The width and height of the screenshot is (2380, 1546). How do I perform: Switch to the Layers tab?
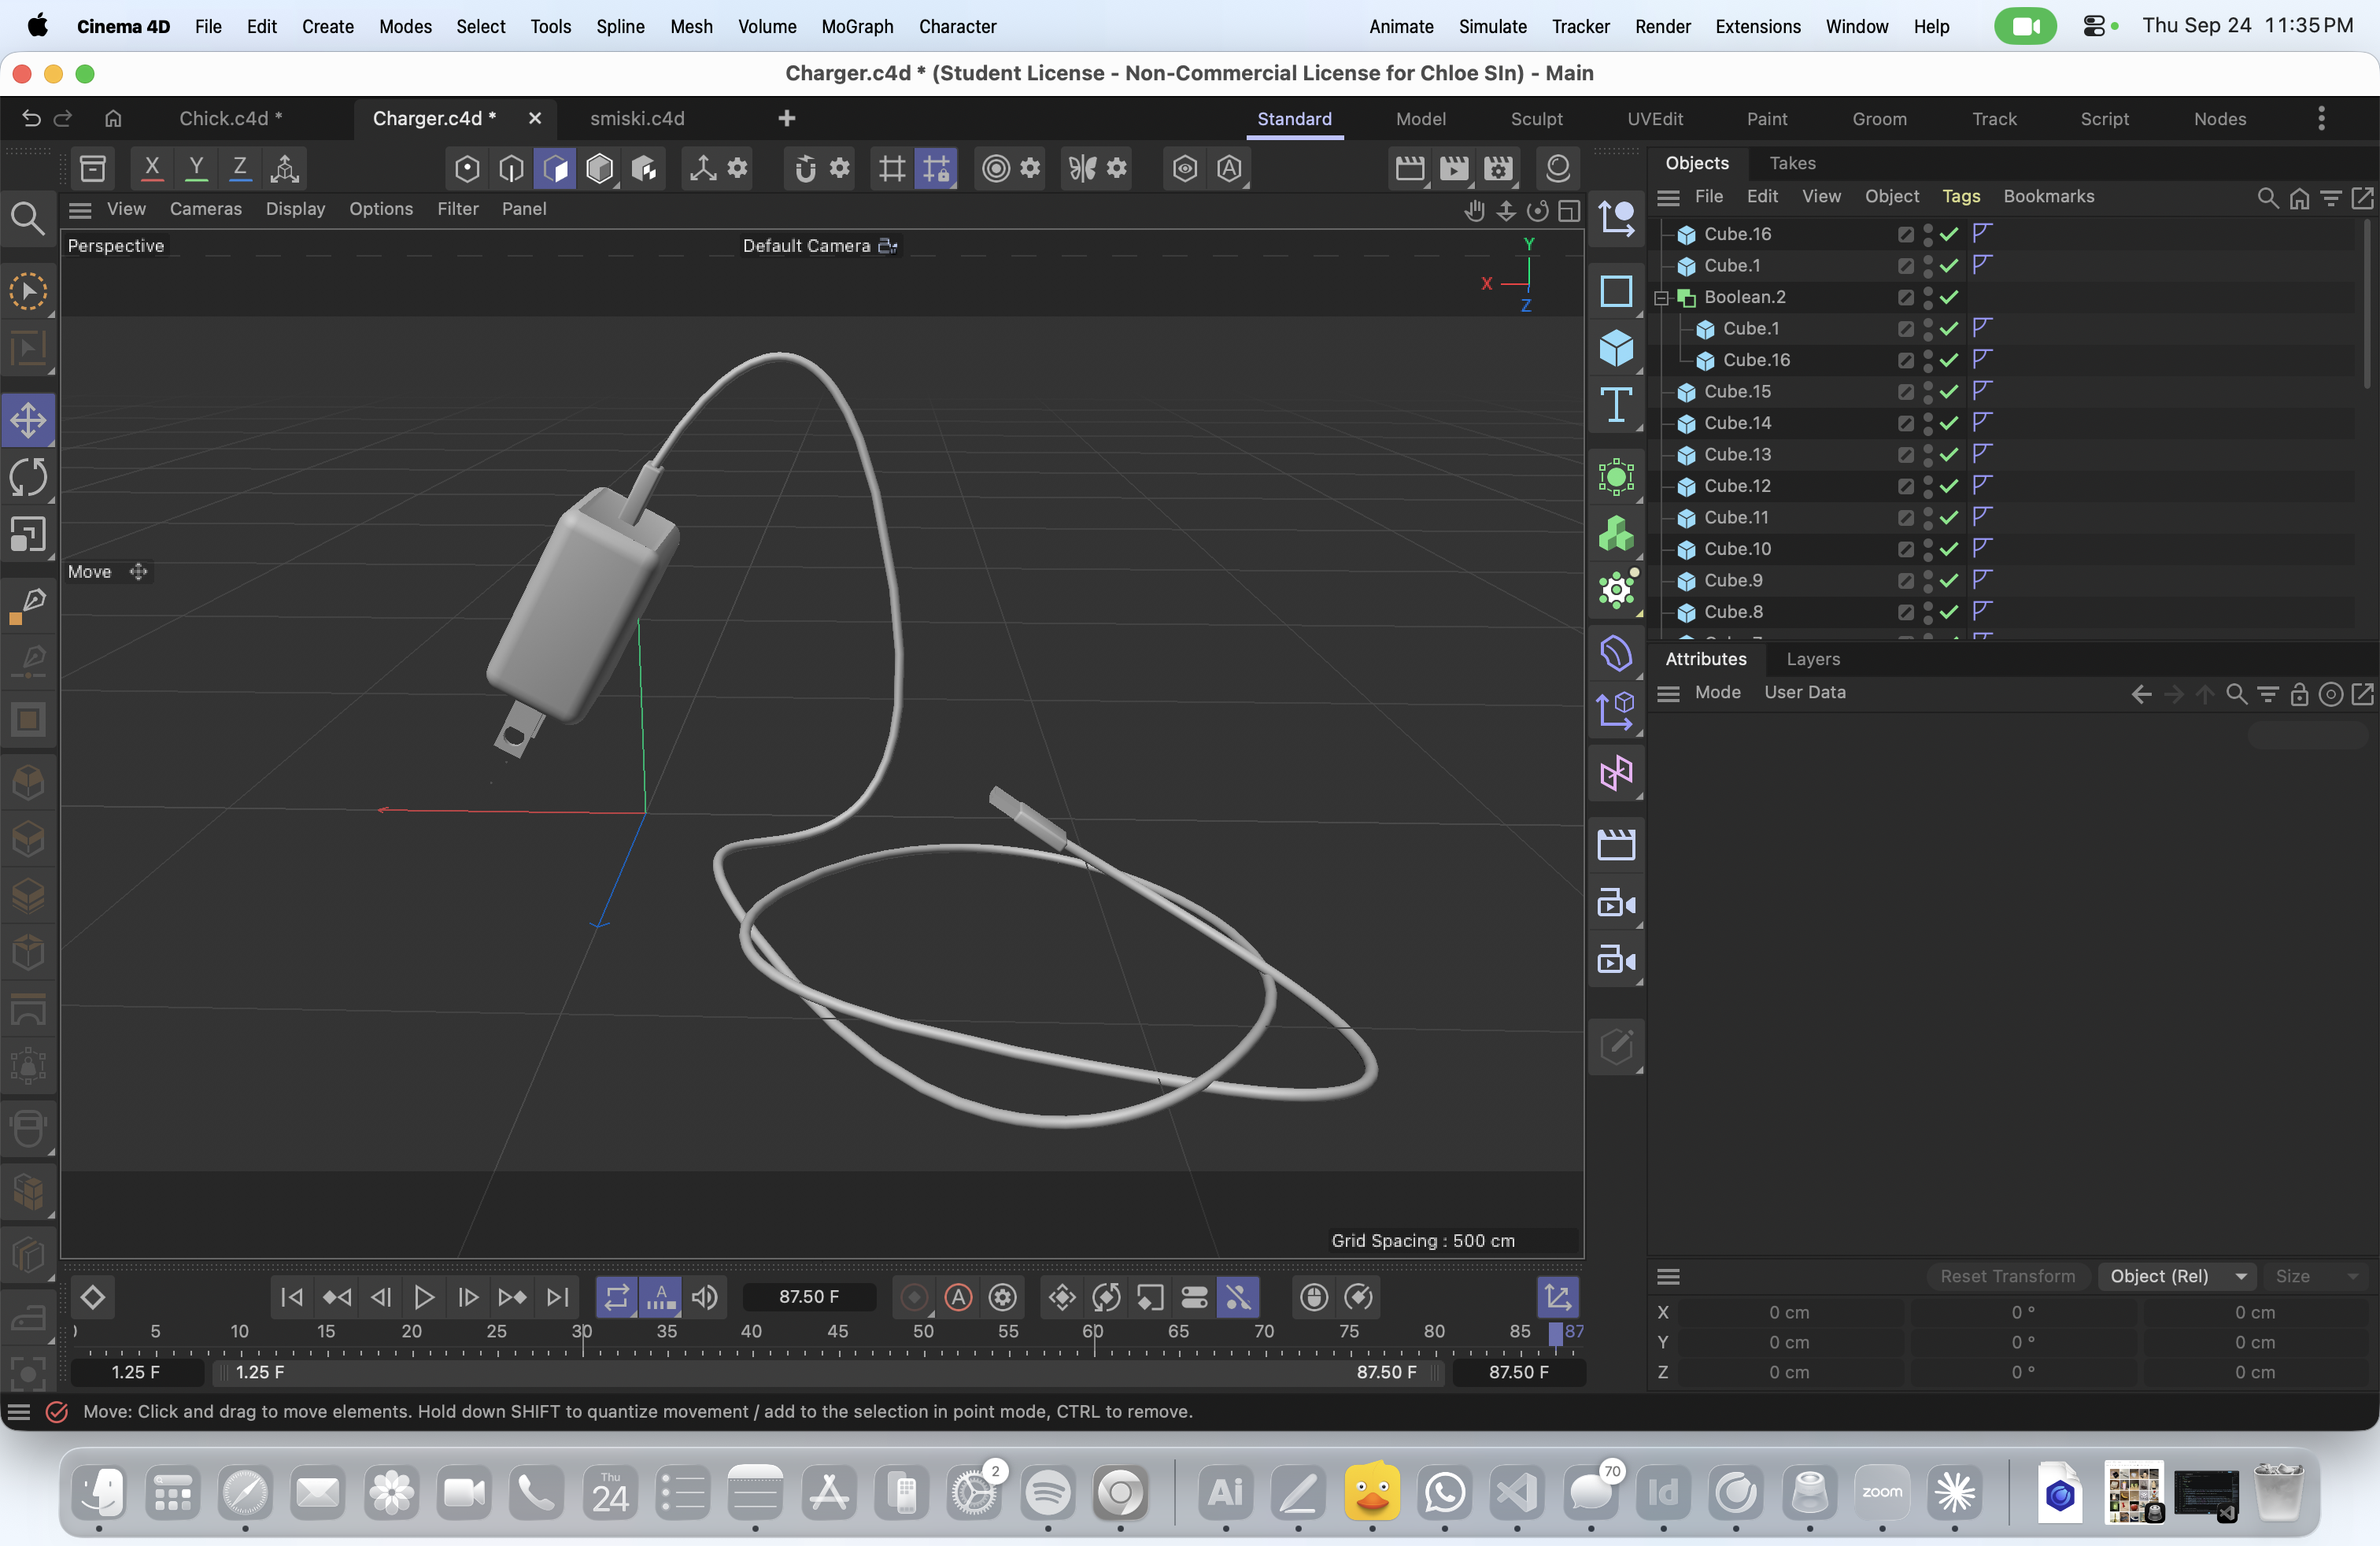[1813, 659]
